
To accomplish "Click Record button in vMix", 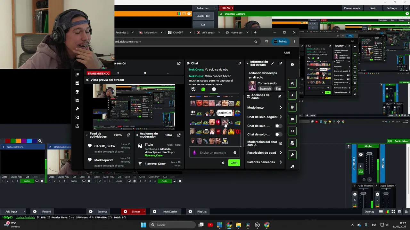I will point(46,211).
